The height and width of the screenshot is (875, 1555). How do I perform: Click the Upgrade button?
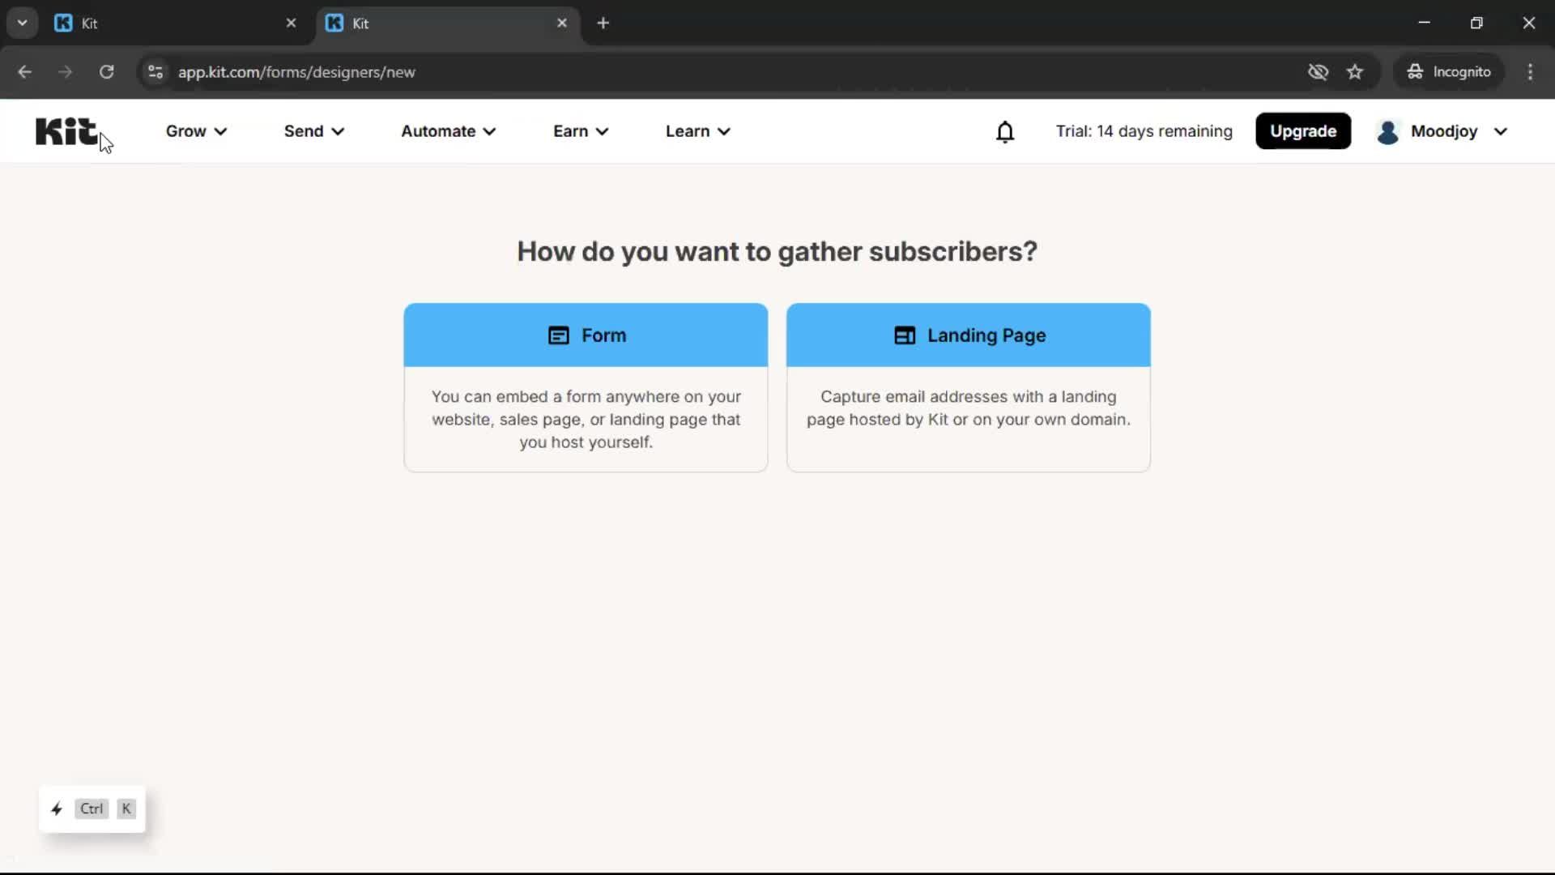[1303, 131]
